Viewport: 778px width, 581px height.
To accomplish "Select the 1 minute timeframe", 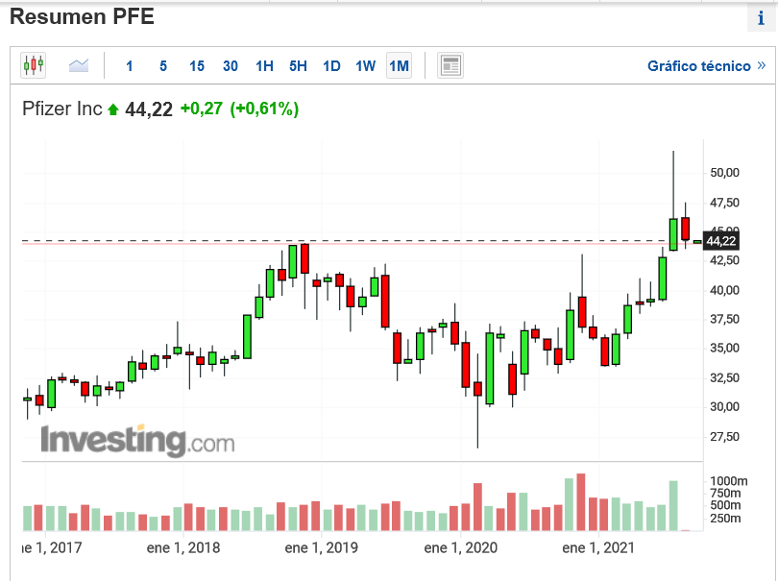I will pos(130,66).
